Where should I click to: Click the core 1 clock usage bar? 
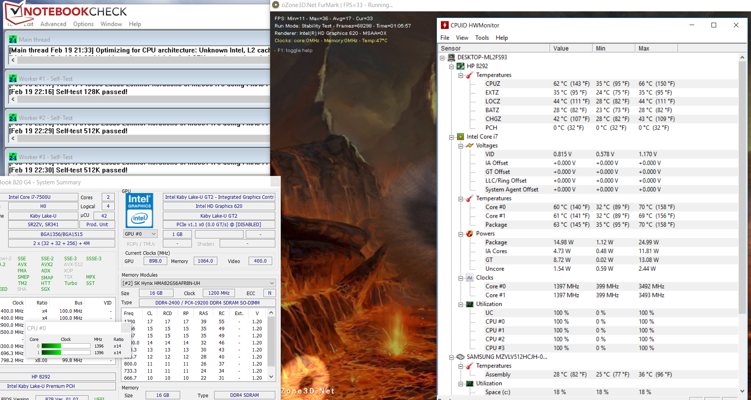click(66, 353)
